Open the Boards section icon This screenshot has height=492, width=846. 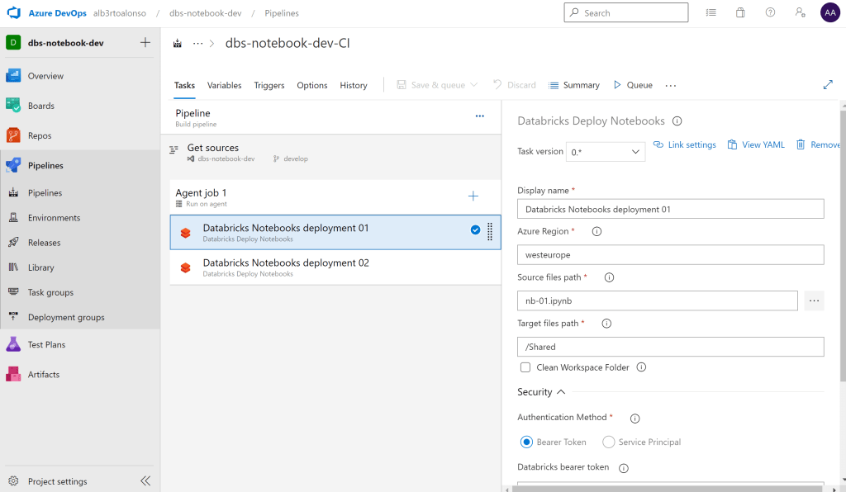(x=13, y=106)
